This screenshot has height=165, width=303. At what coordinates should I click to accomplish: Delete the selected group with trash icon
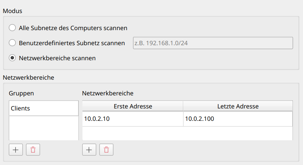[x=33, y=150]
